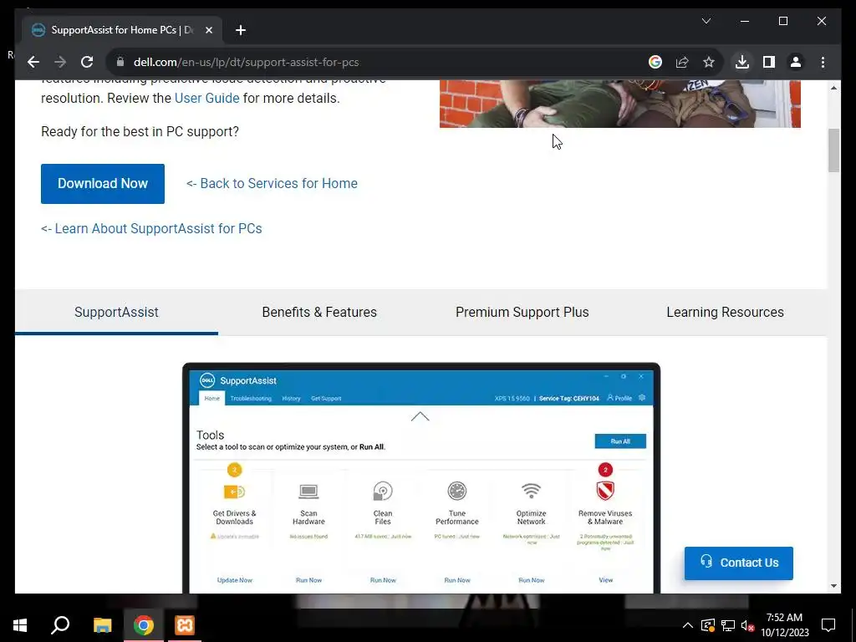Viewport: 856px width, 642px height.
Task: Bookmark this page with the star
Action: click(x=709, y=62)
